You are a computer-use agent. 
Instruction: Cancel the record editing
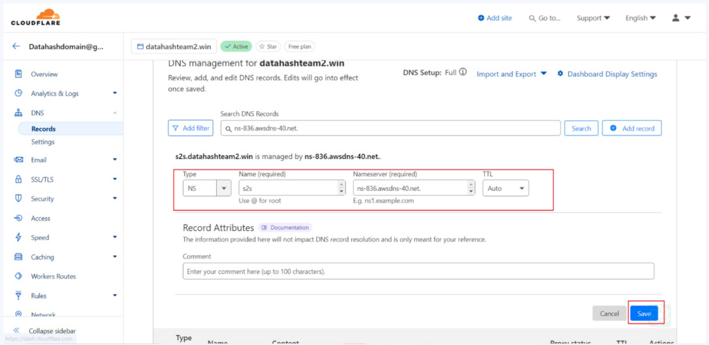609,313
